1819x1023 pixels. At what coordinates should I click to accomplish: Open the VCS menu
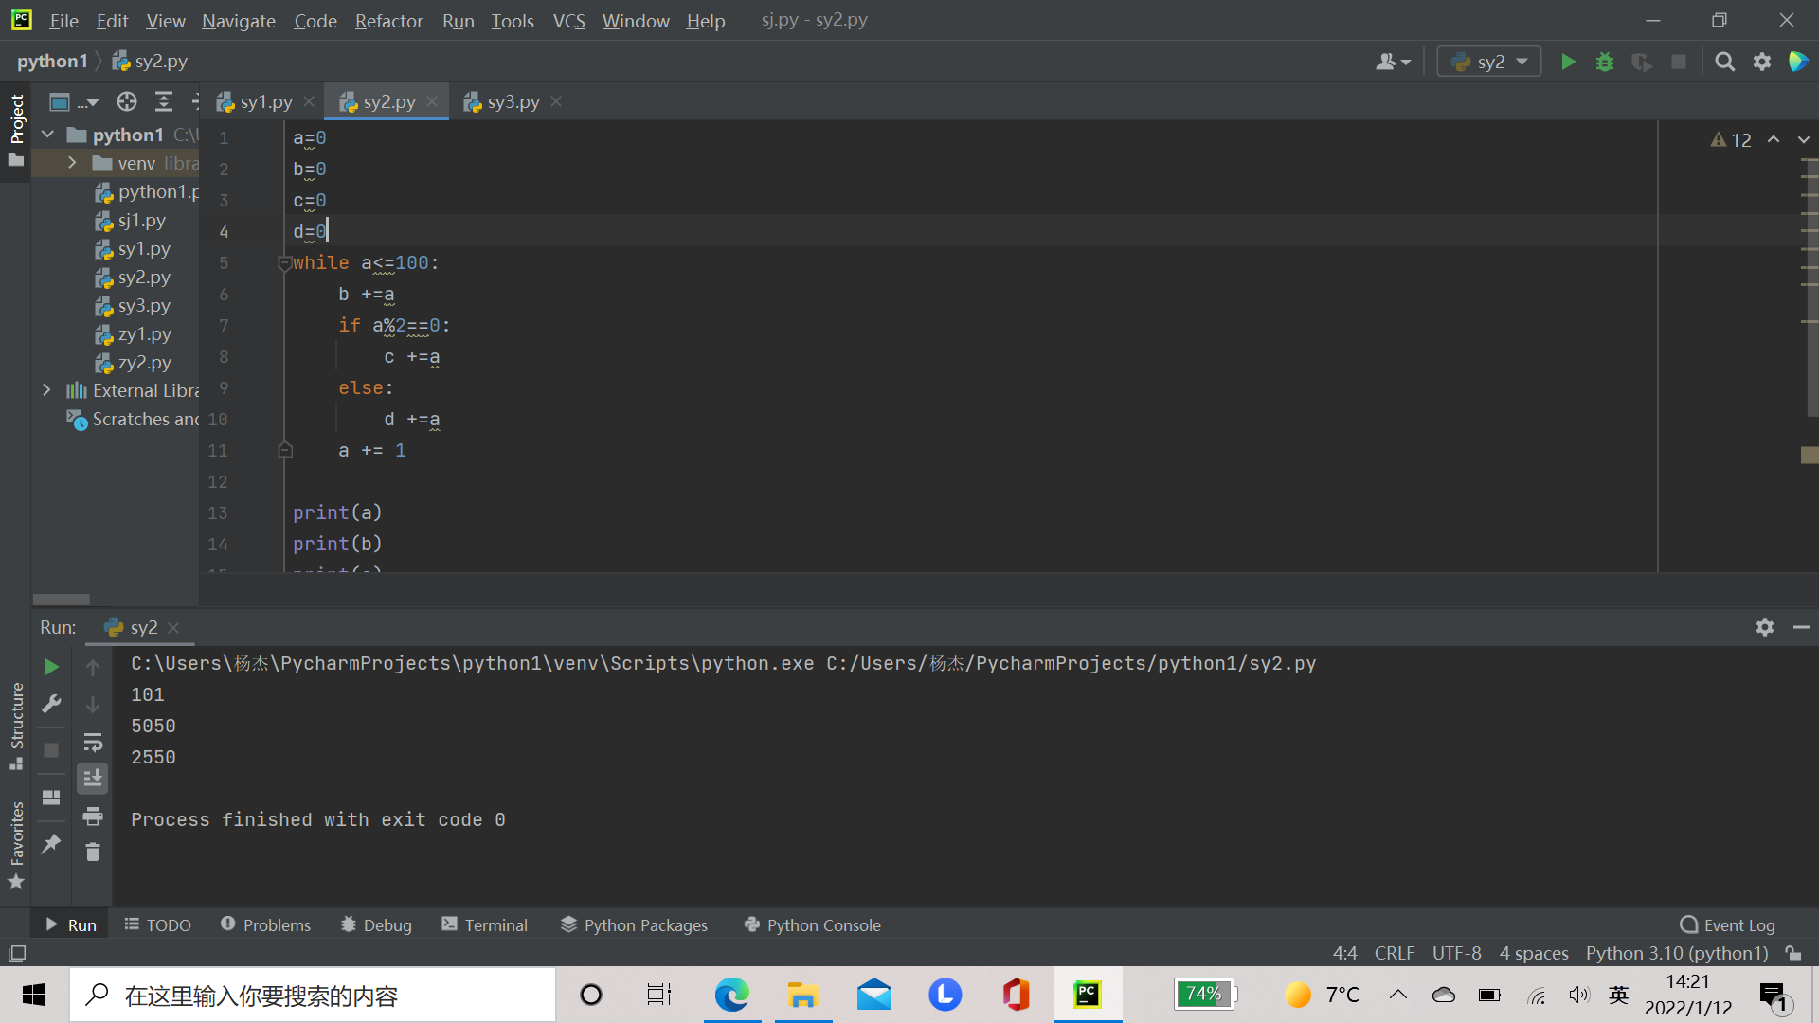pos(568,21)
